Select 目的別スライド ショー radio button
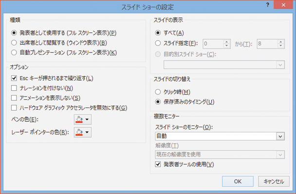The width and height of the screenshot is (296, 194). [158, 54]
